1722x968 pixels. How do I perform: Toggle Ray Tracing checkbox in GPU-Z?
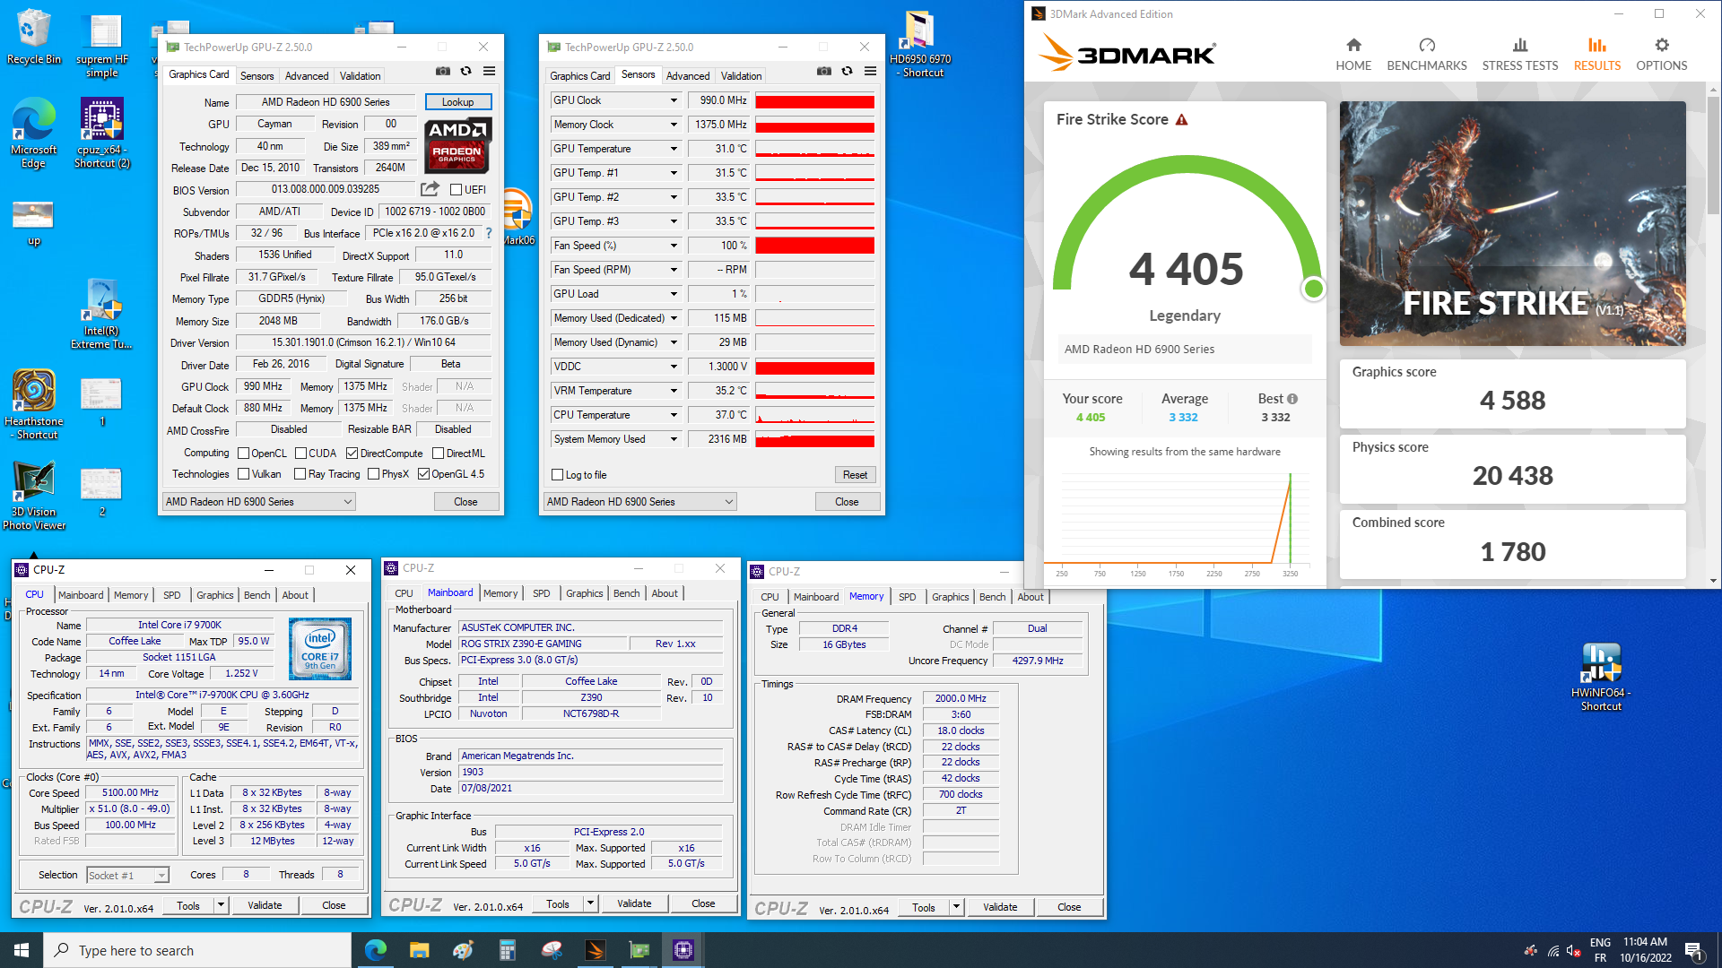[300, 474]
